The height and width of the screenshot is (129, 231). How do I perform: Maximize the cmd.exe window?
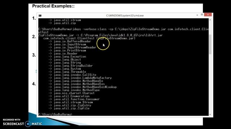(202, 15)
